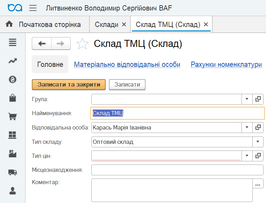Click the Склад ТМЦ (Склад) form title
This screenshot has height=203, width=266.
(x=138, y=44)
